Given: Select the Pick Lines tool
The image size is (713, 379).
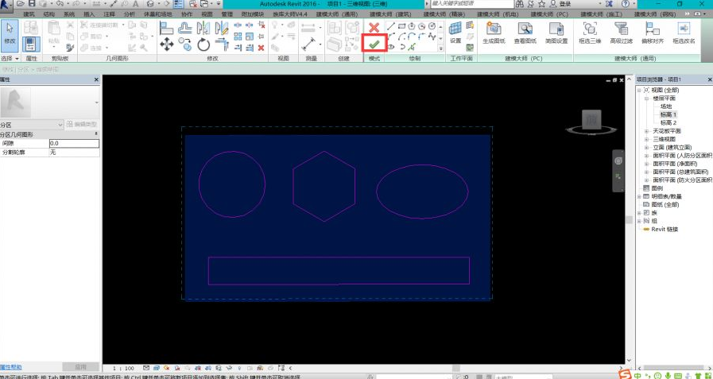Looking at the screenshot, I should 412,46.
